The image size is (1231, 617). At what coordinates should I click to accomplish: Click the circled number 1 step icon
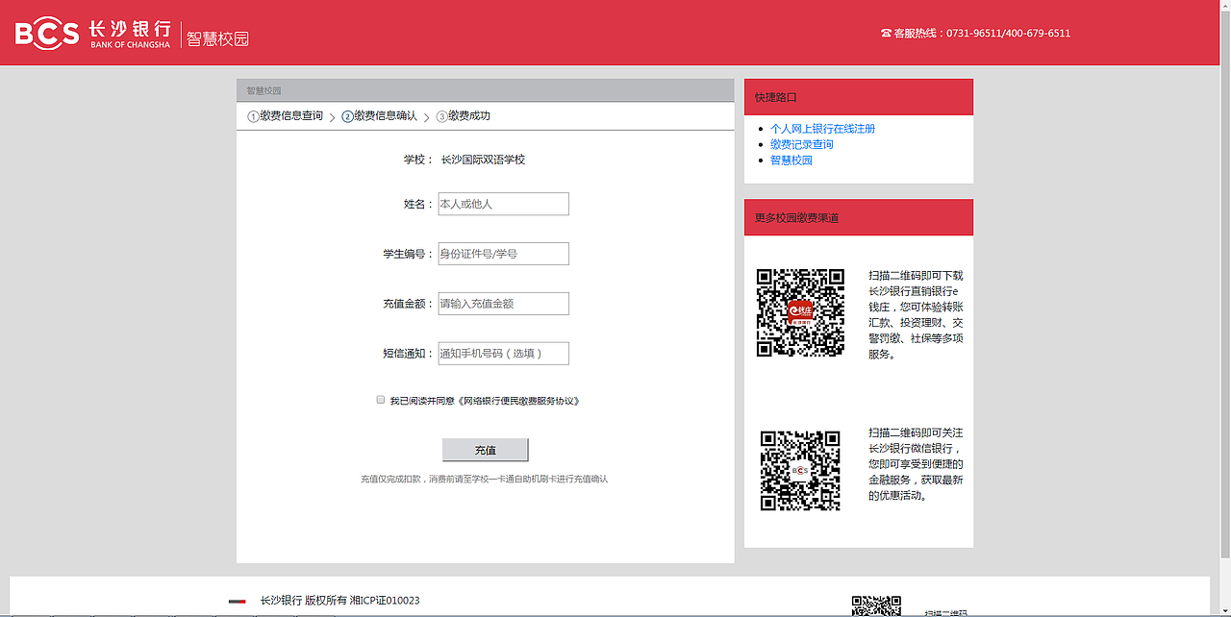coord(253,117)
